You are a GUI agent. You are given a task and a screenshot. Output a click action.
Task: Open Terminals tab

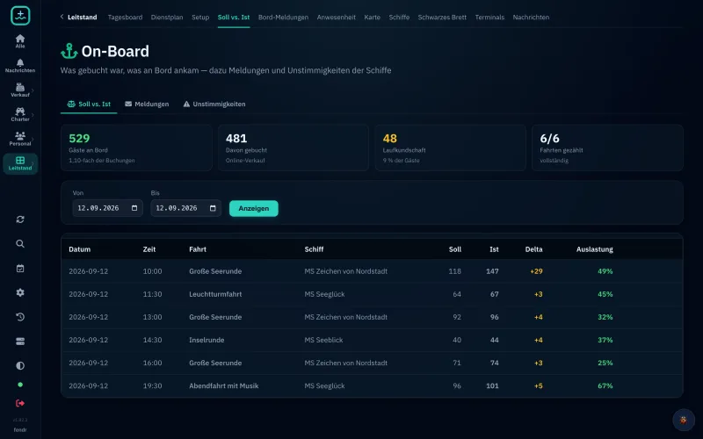pos(489,17)
